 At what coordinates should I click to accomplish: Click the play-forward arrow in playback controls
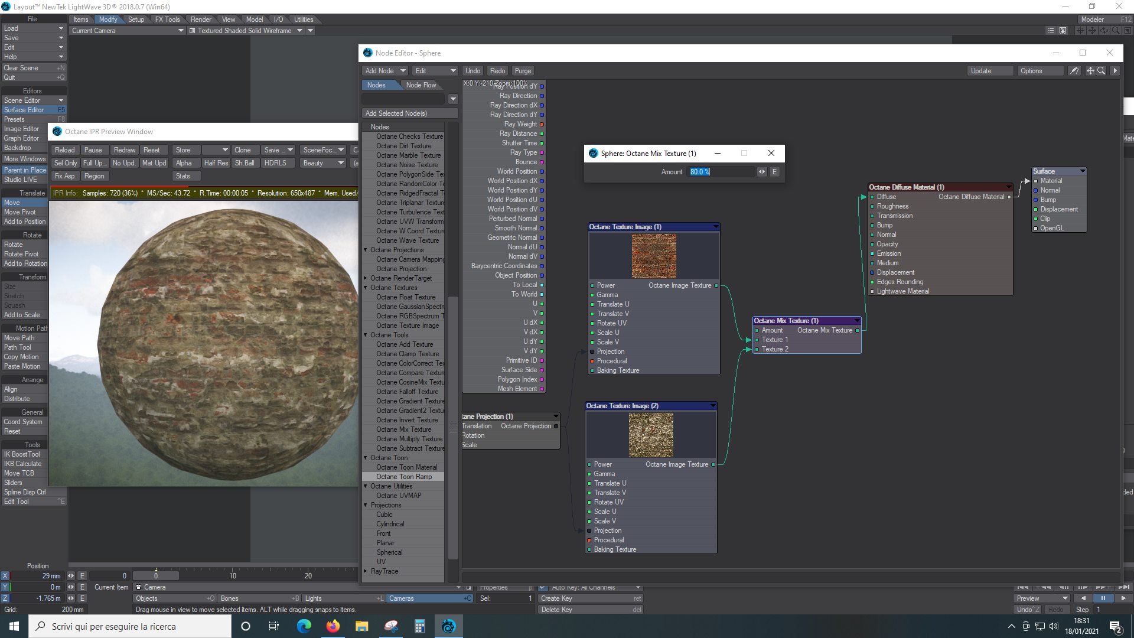1123,598
